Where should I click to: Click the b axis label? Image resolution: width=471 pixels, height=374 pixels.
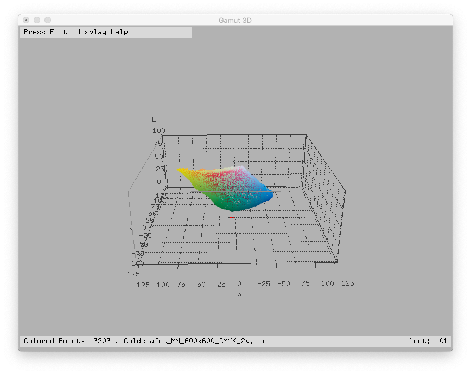(239, 294)
